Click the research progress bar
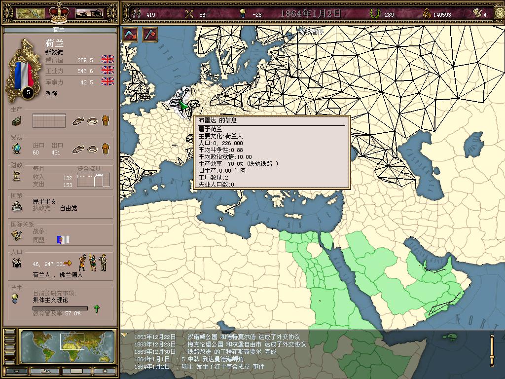The image size is (505, 379). 60,308
